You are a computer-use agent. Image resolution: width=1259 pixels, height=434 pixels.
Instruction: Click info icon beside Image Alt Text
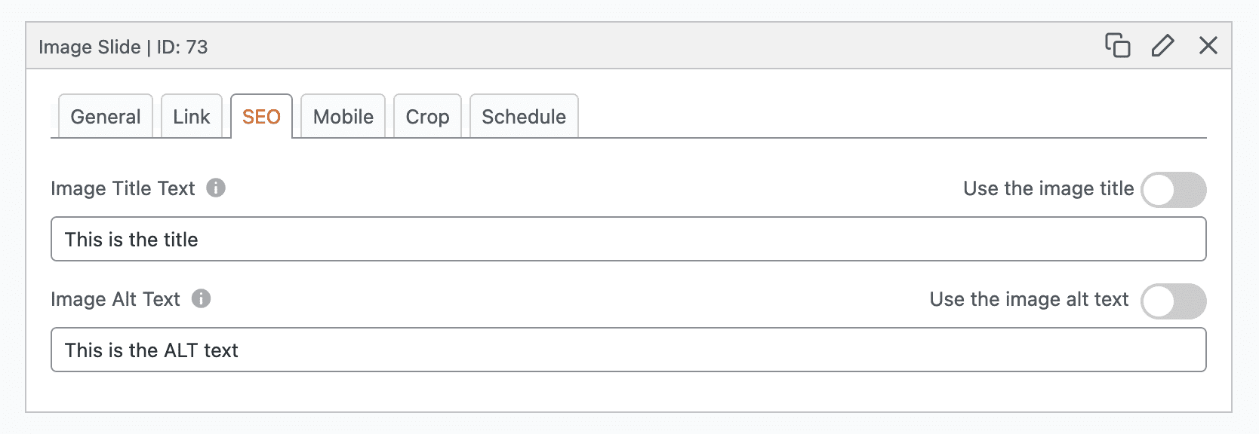201,298
